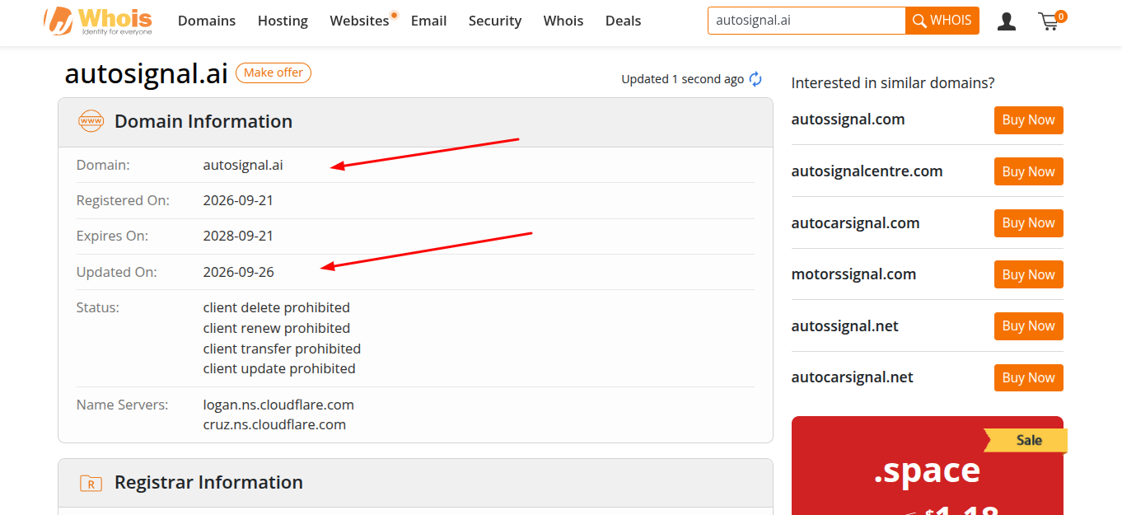Viewport: 1122px width, 515px height.
Task: Open the Websites menu
Action: coord(360,21)
